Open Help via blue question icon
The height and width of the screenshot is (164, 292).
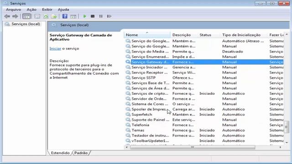pyautogui.click(x=65, y=16)
